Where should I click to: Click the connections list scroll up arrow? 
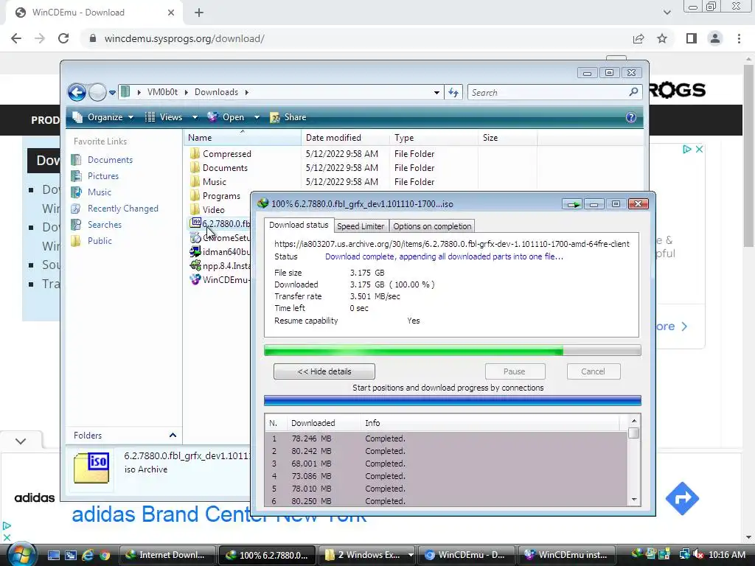[634, 421]
